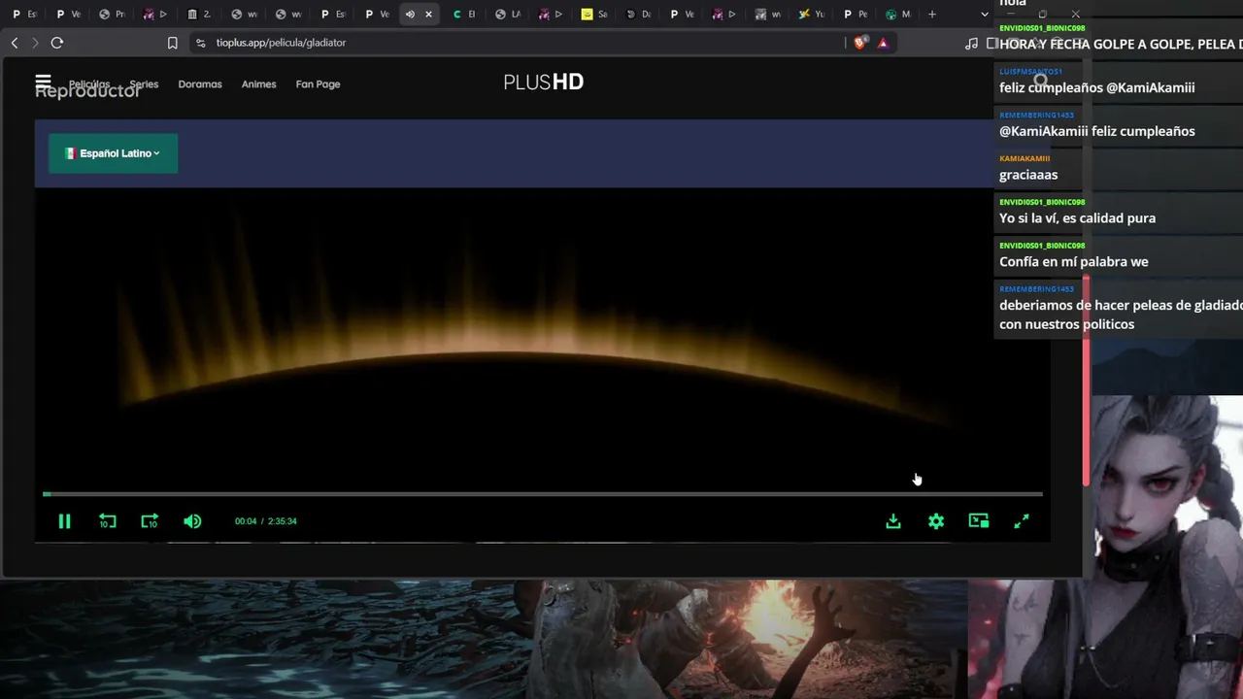This screenshot has width=1243, height=699.
Task: Open the Brave Shields panel
Action: [859, 43]
